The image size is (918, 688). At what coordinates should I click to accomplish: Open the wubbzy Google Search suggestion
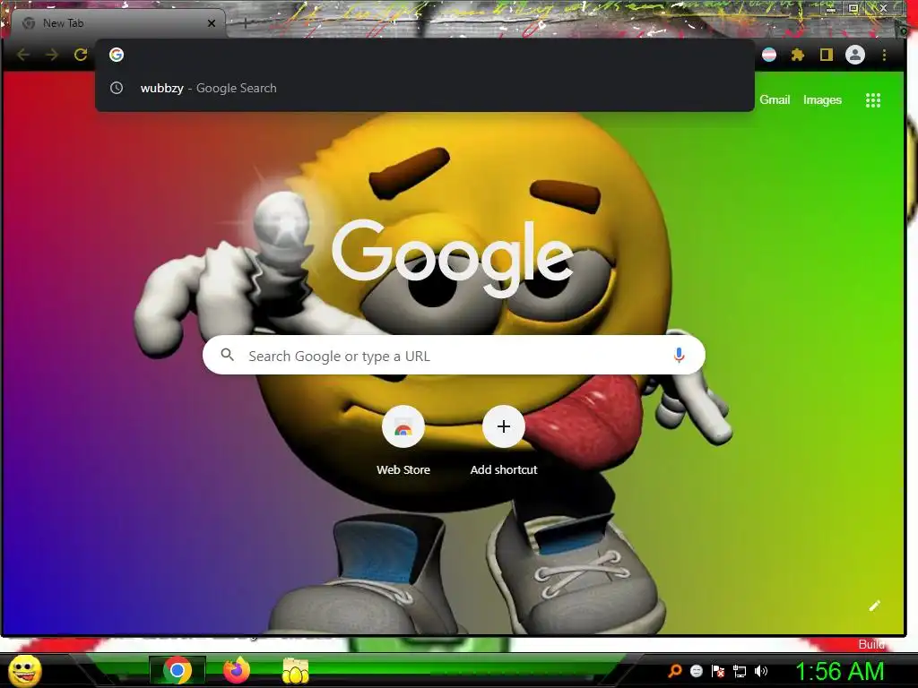pos(424,88)
